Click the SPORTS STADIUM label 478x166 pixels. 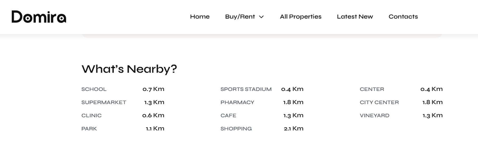[x=246, y=89]
